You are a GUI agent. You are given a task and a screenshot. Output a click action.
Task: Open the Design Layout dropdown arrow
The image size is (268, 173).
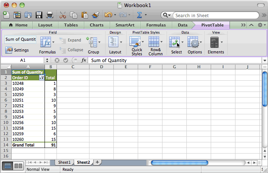tap(121, 42)
